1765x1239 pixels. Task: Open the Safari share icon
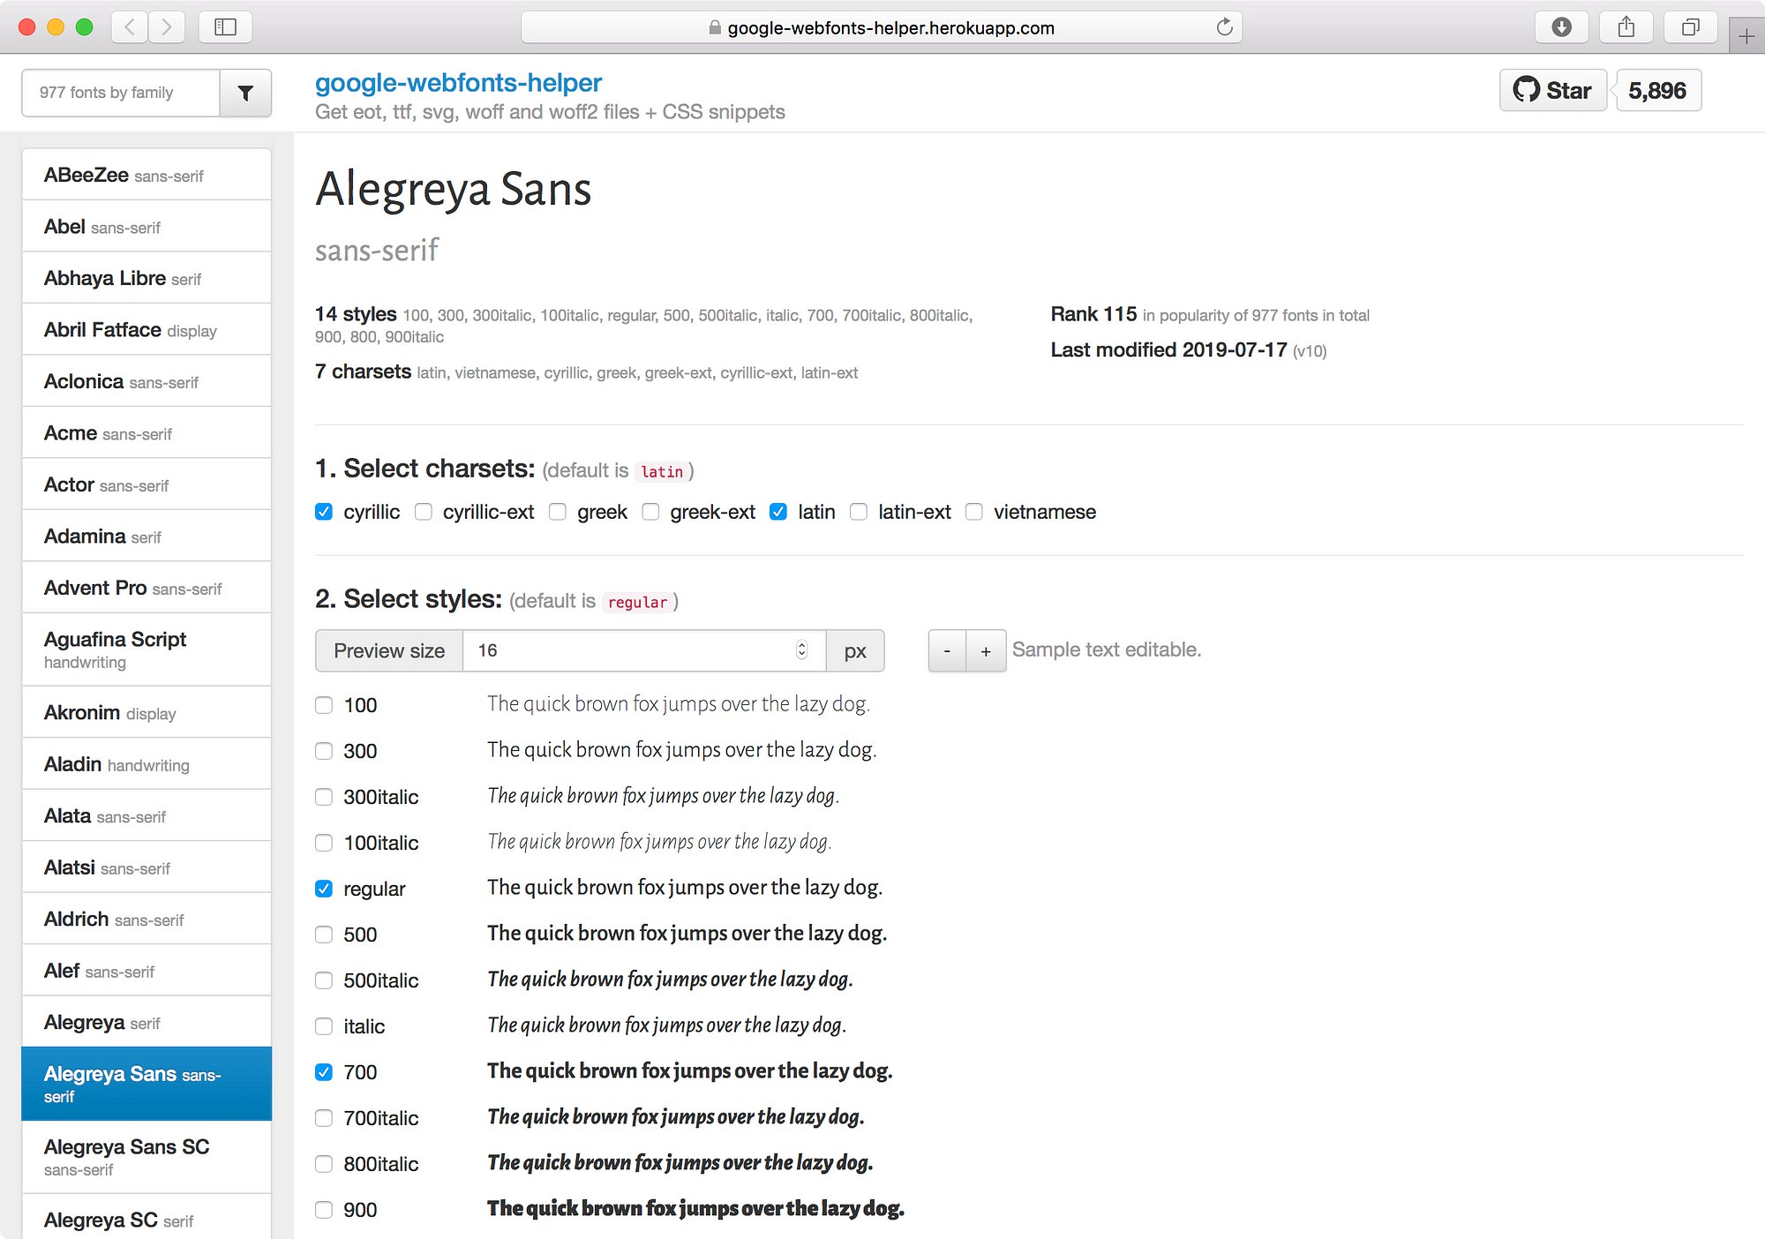point(1626,27)
